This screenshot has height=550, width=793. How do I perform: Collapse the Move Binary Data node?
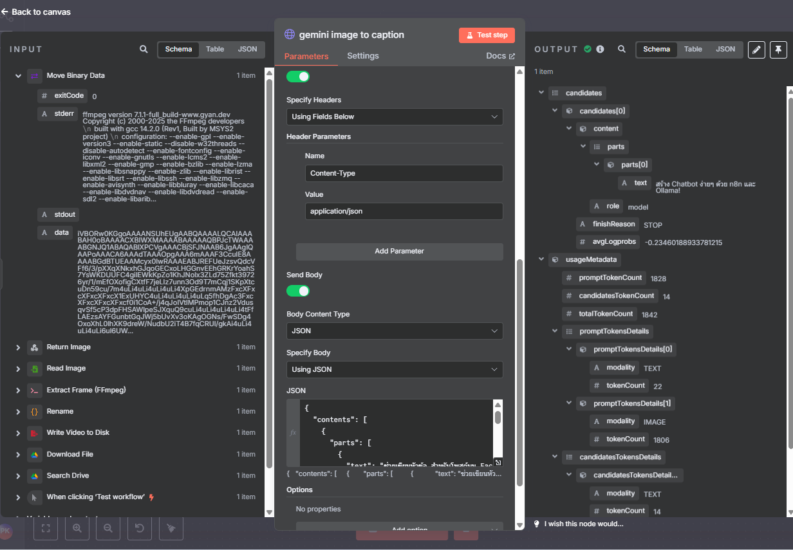tap(18, 76)
